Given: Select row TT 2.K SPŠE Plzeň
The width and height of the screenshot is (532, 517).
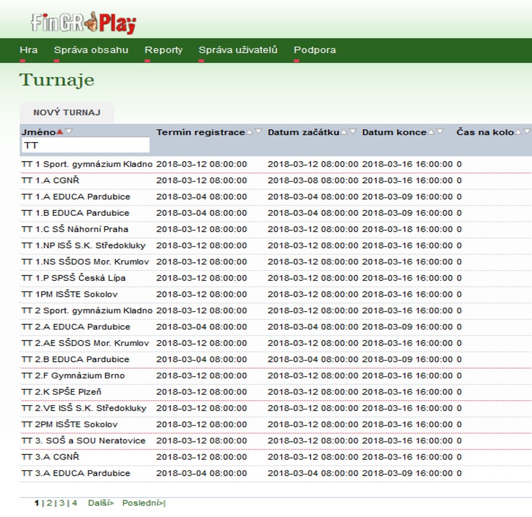Looking at the screenshot, I should 275,392.
